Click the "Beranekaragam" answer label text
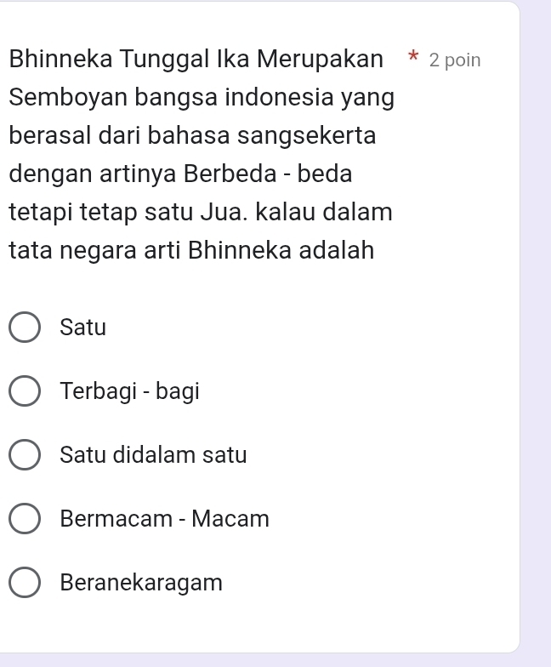This screenshot has width=551, height=667. tap(142, 583)
